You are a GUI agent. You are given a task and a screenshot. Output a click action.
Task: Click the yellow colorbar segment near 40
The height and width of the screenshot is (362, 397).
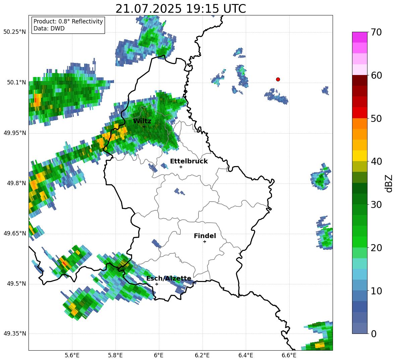coord(359,156)
